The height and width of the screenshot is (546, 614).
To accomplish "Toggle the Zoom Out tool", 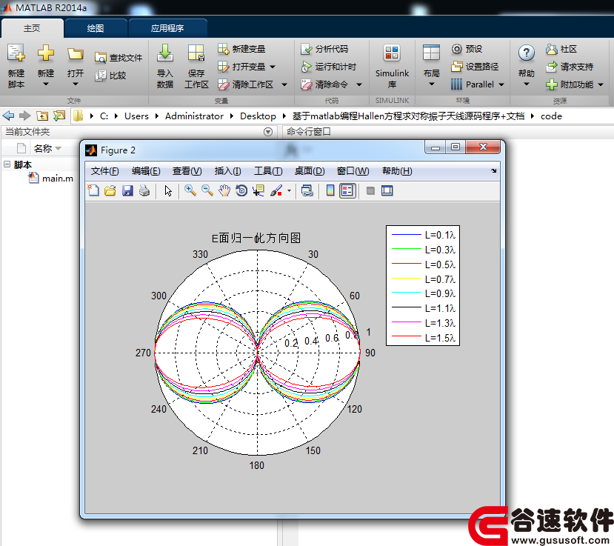I will [x=207, y=190].
